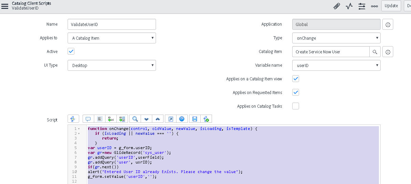The width and height of the screenshot is (411, 184).
Task: Click the format code icon
Action: click(99, 119)
